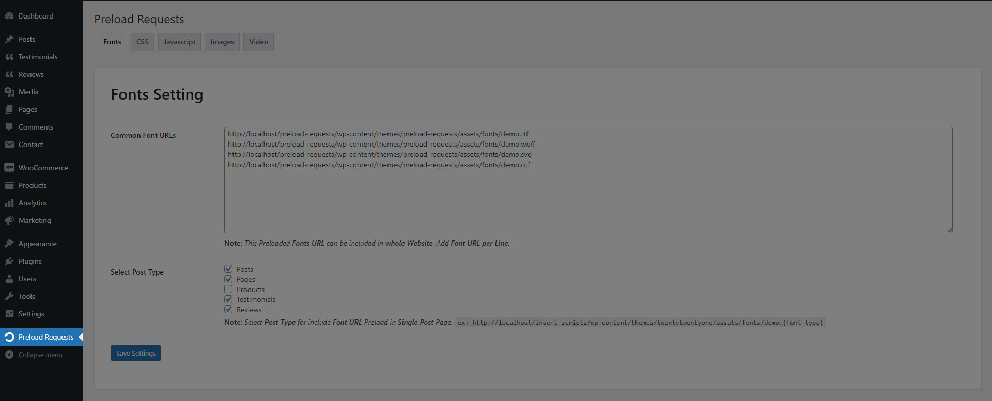Click the Collapse menu arrow icon
The width and height of the screenshot is (992, 401).
(x=9, y=355)
